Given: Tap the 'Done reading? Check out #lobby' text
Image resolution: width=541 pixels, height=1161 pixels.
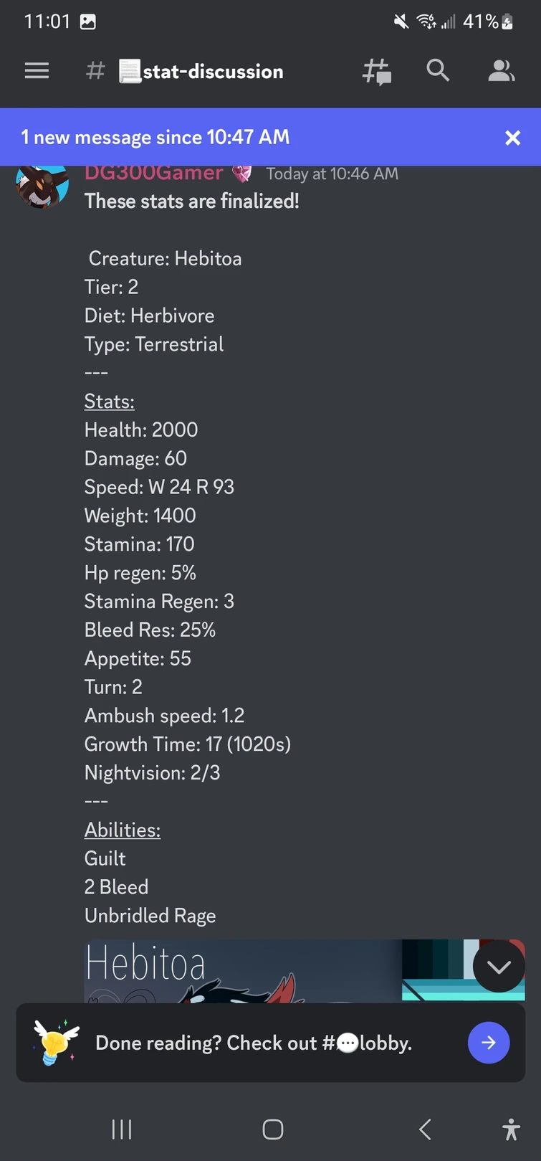Looking at the screenshot, I should 254,1043.
